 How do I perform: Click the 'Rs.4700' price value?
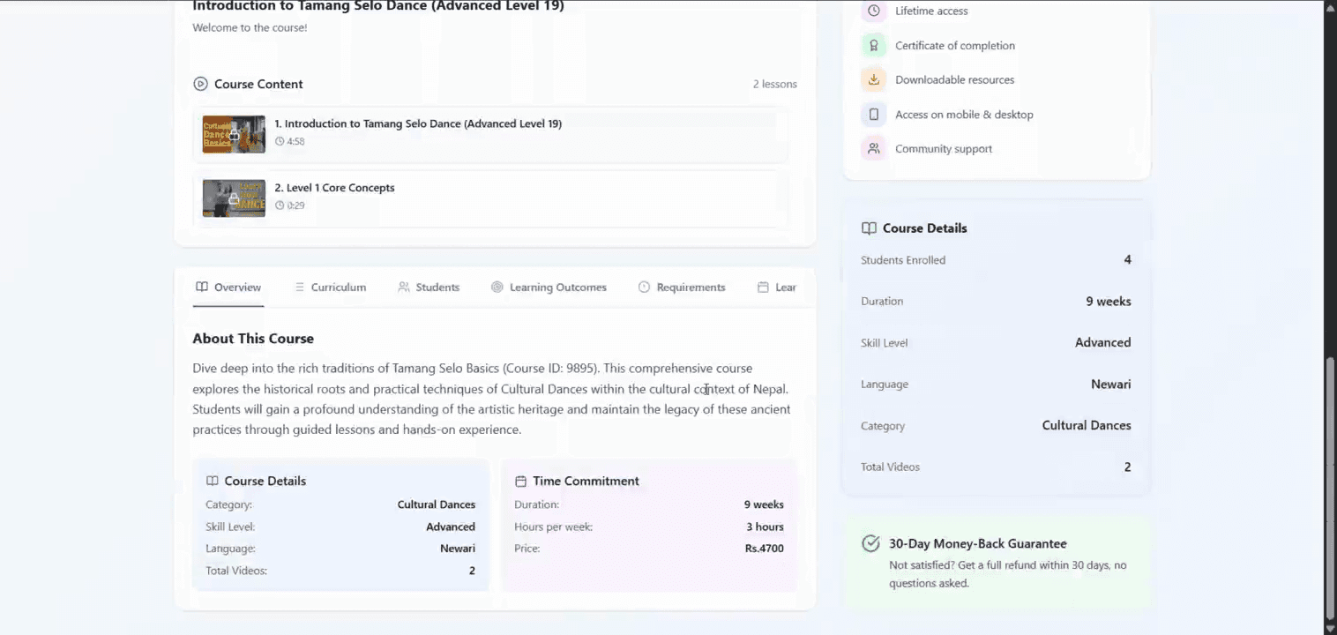click(764, 549)
